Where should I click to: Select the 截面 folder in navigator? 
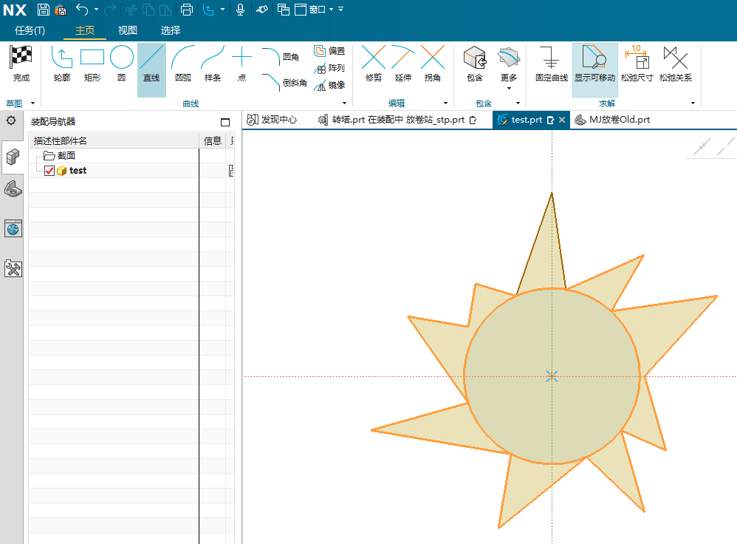[66, 156]
